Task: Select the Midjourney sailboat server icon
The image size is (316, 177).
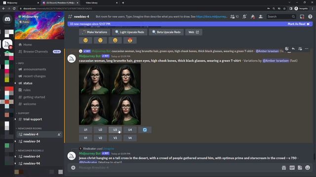Action: pos(7,44)
